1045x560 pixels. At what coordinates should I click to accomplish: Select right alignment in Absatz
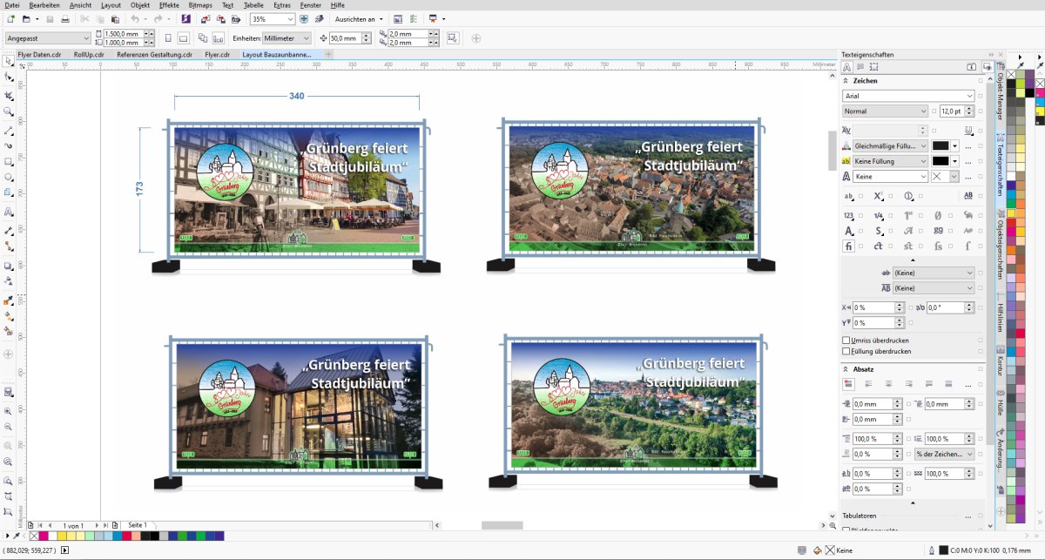(909, 383)
